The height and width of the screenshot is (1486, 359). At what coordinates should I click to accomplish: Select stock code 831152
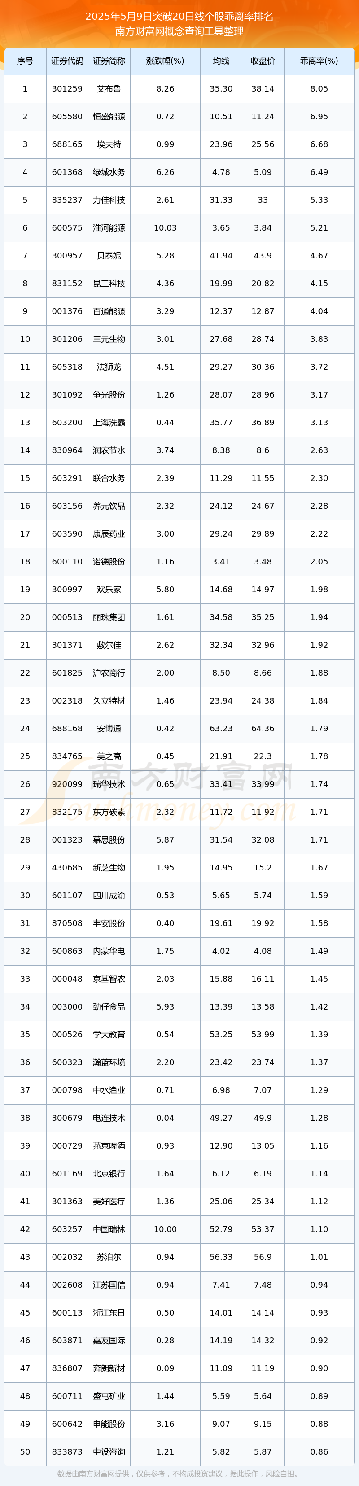coord(67,283)
